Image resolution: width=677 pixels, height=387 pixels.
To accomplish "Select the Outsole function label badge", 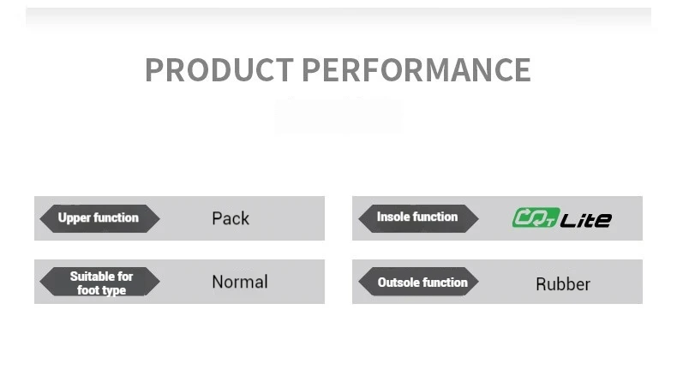I will [418, 282].
